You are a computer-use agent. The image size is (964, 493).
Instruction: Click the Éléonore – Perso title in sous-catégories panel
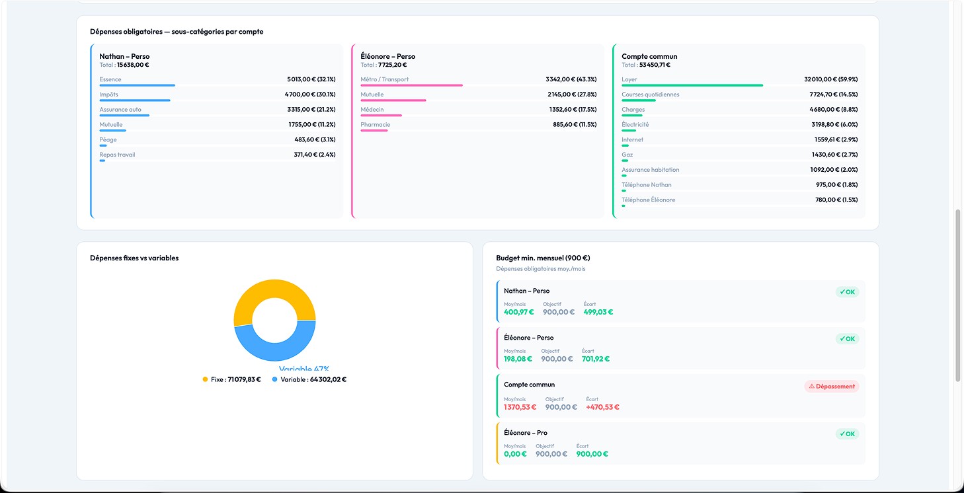(387, 56)
